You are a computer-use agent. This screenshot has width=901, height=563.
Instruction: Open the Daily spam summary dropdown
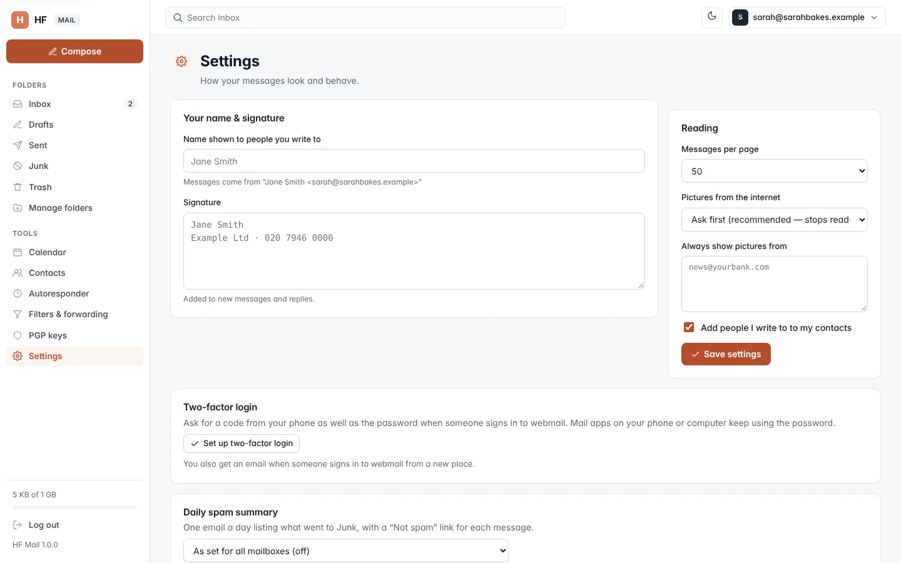point(346,551)
